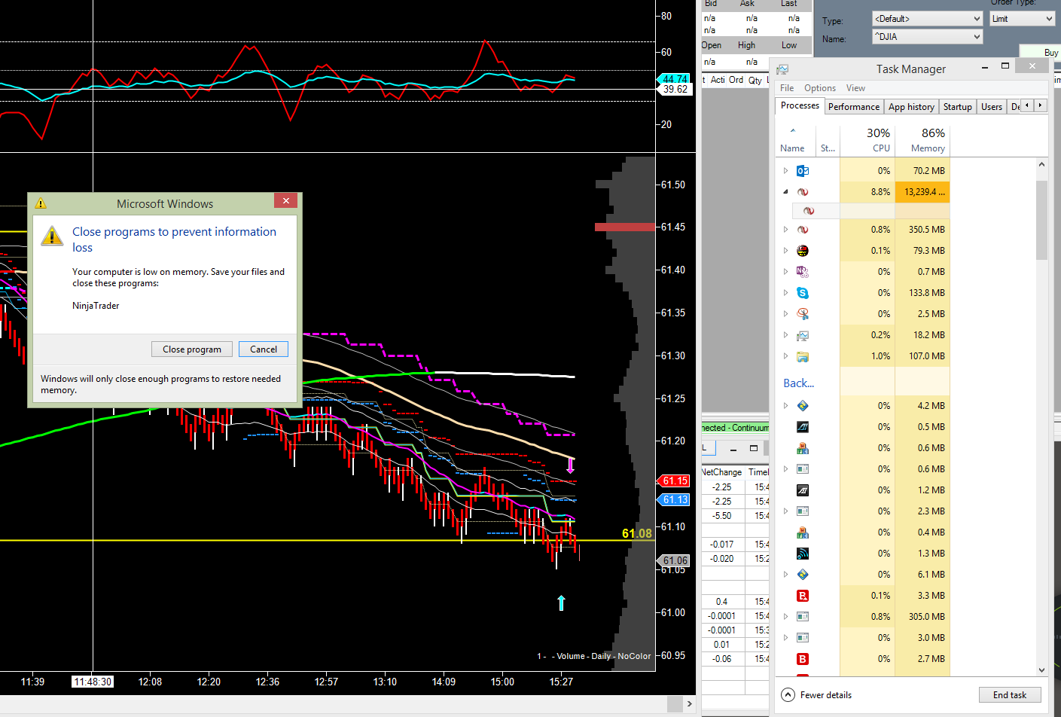Click Close program in the low memory dialog
The height and width of the screenshot is (717, 1061).
click(192, 349)
